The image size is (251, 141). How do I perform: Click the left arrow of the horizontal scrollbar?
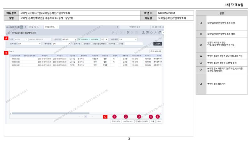[x=11, y=113]
